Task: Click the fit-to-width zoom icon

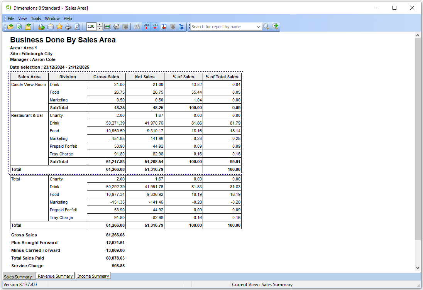Action: [107, 27]
